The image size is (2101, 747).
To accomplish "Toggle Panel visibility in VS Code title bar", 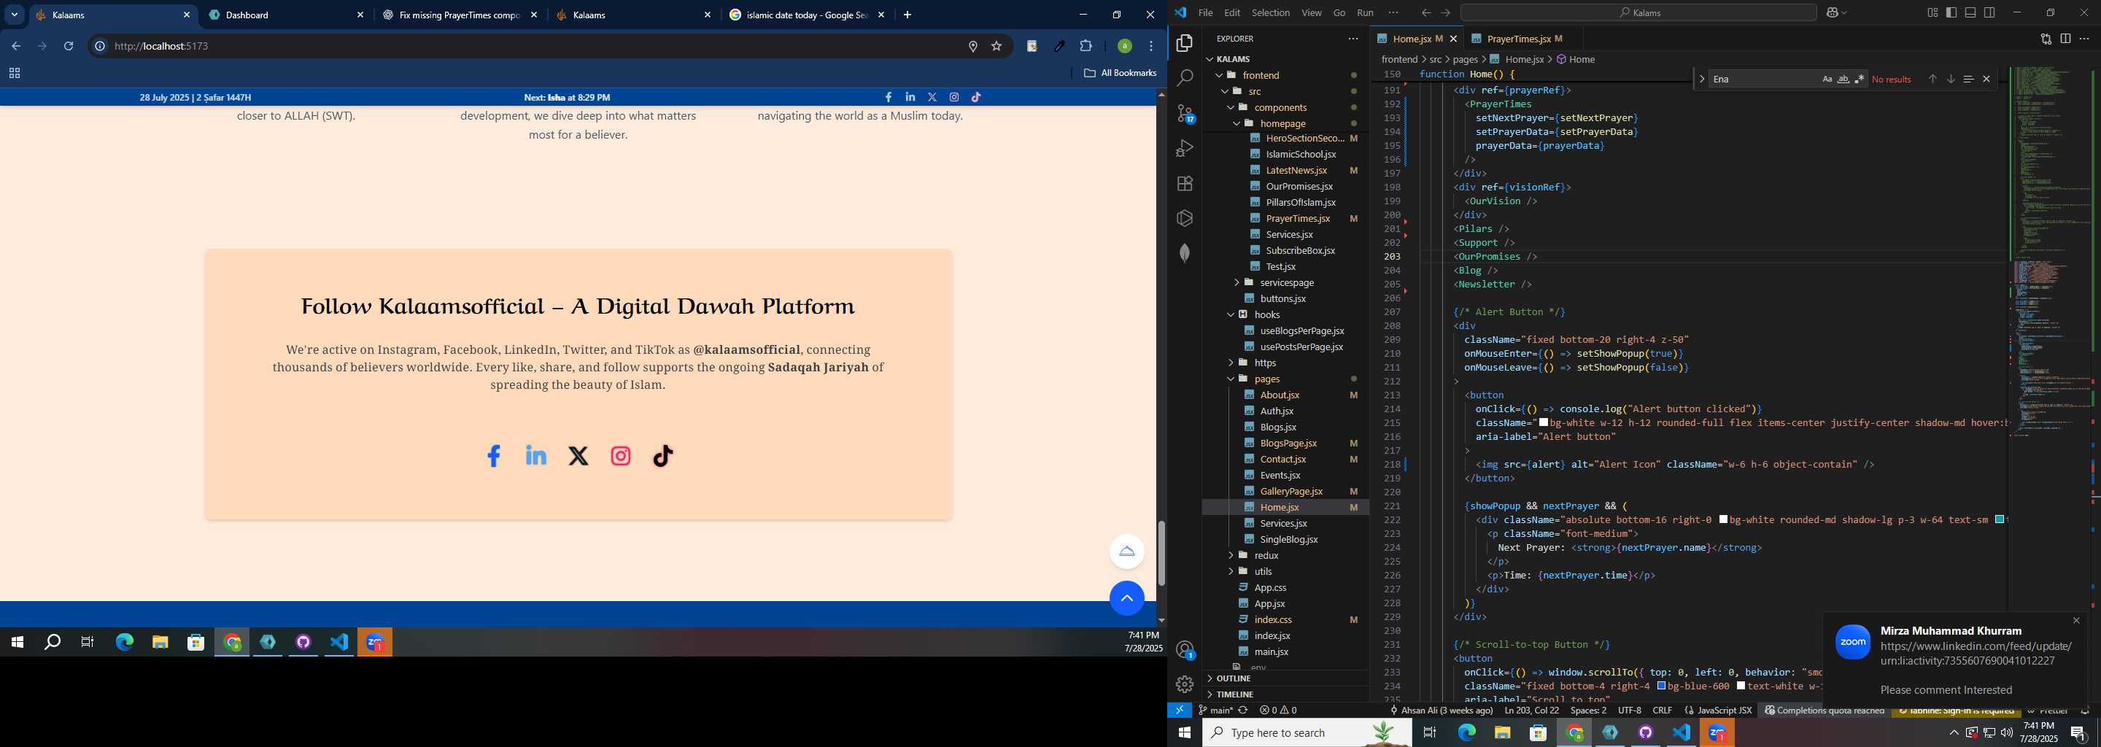I will 1970,12.
